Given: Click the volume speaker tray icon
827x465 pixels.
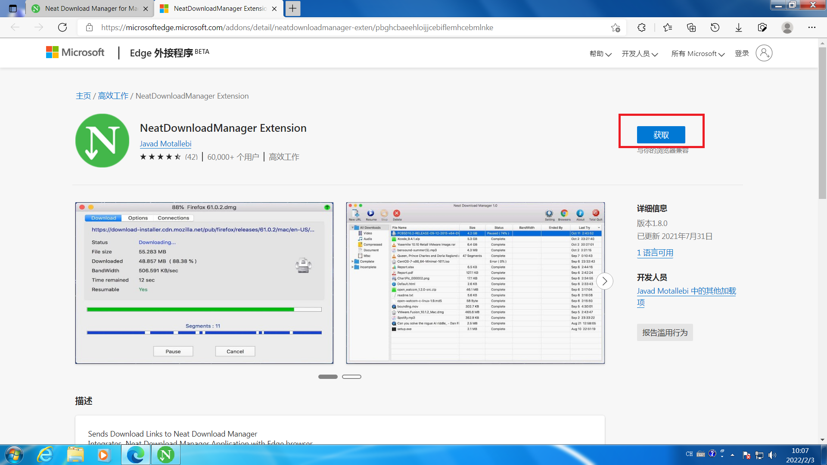Looking at the screenshot, I should [x=772, y=455].
